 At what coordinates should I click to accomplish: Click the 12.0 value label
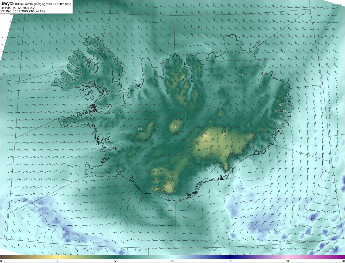point(253,228)
